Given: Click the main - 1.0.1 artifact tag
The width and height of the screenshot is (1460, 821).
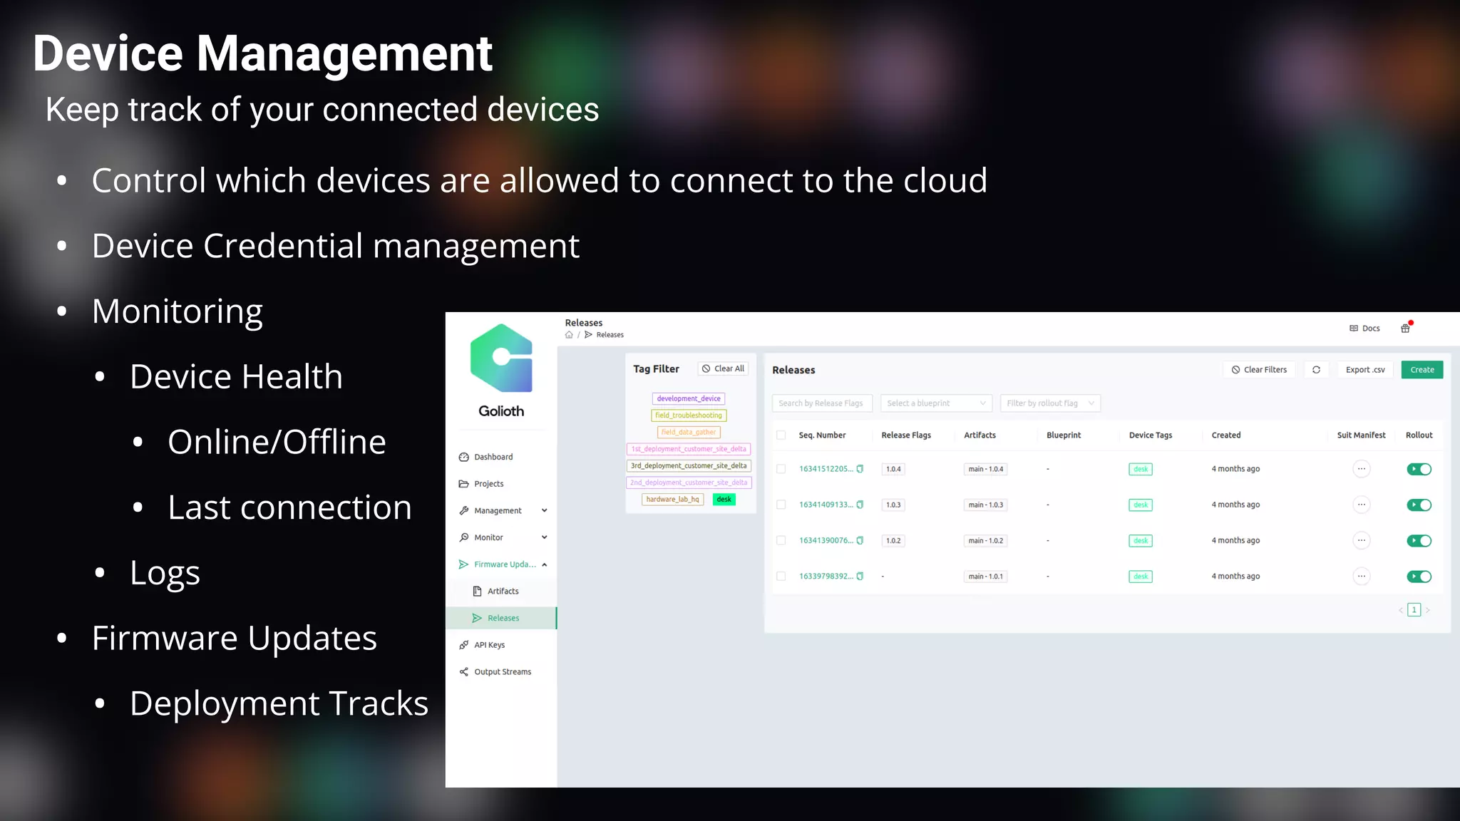Looking at the screenshot, I should [985, 577].
